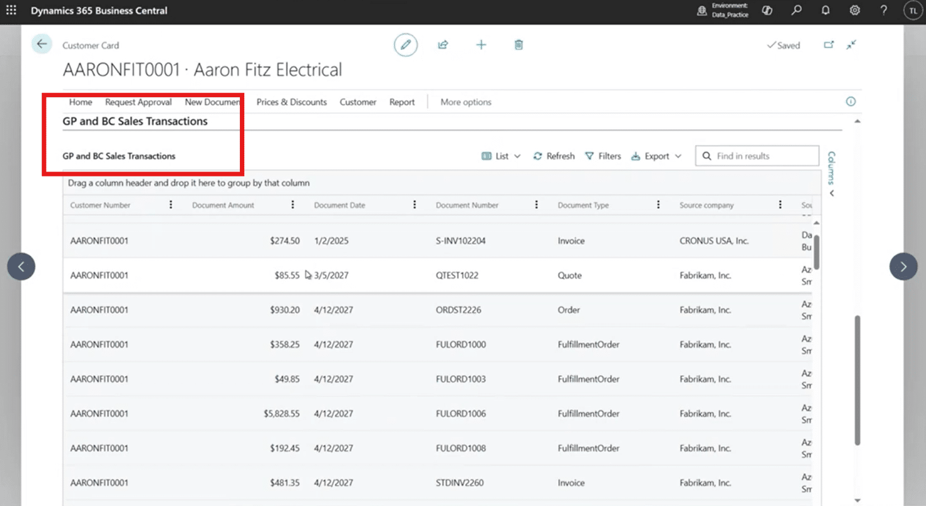Open the settings gear icon
The height and width of the screenshot is (506, 926).
tap(854, 11)
